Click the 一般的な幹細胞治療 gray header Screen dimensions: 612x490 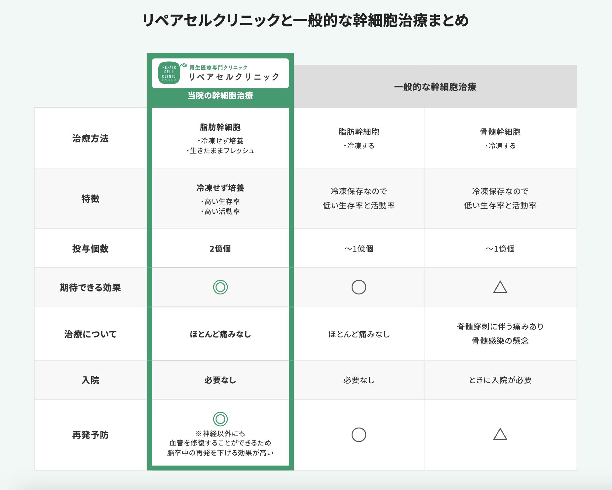435,87
